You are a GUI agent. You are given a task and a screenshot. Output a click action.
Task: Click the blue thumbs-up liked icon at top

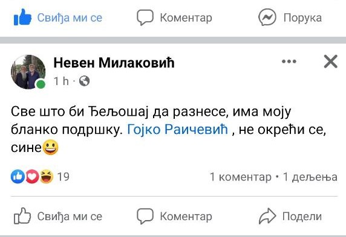(23, 17)
